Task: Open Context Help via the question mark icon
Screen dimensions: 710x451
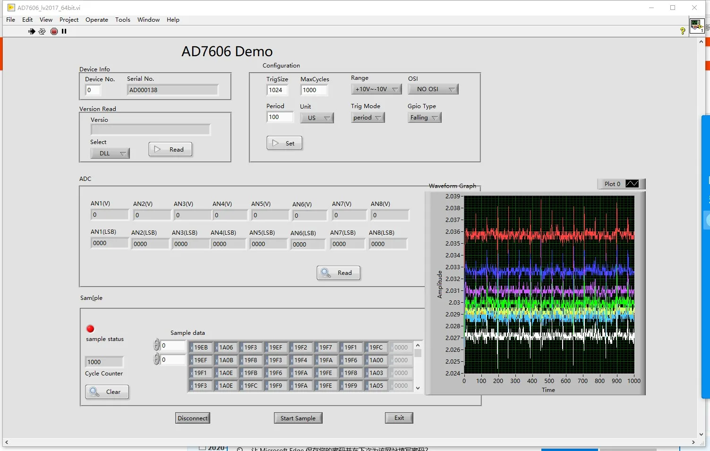Action: coord(682,30)
